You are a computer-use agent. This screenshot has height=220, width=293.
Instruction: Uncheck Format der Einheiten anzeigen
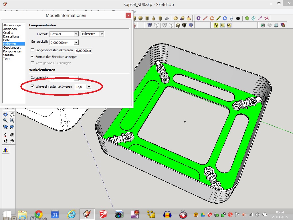(x=33, y=57)
